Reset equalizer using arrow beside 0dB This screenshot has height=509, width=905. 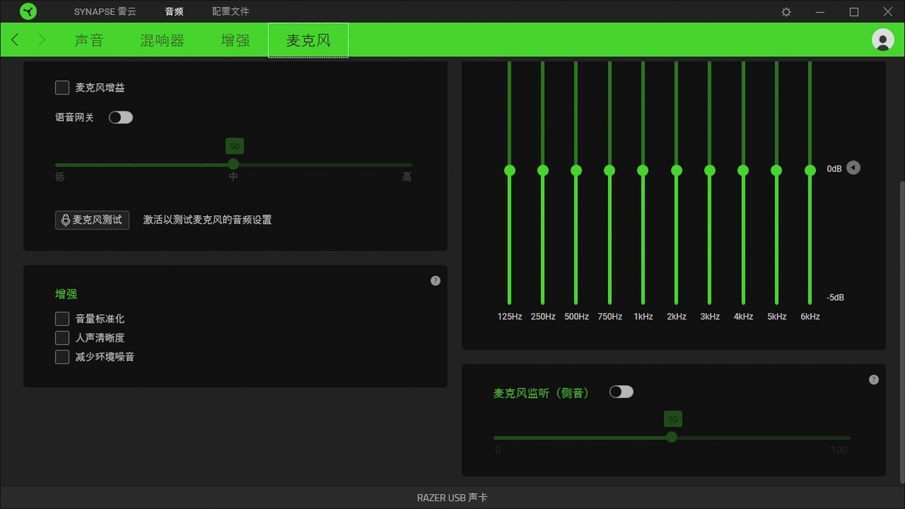[853, 168]
